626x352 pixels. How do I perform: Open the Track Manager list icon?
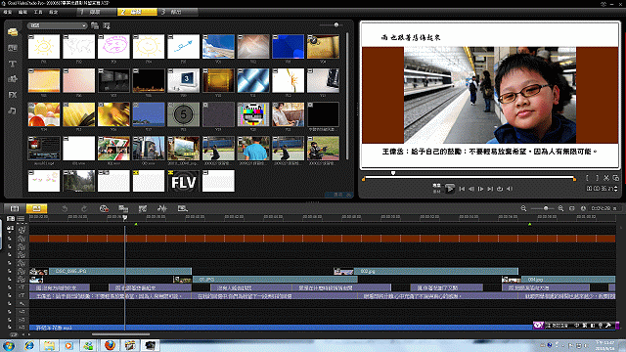(x=21, y=218)
